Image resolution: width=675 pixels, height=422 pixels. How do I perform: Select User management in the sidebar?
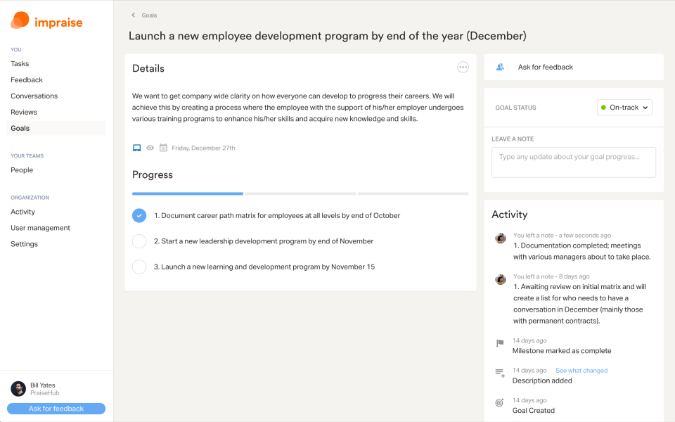[x=40, y=228]
